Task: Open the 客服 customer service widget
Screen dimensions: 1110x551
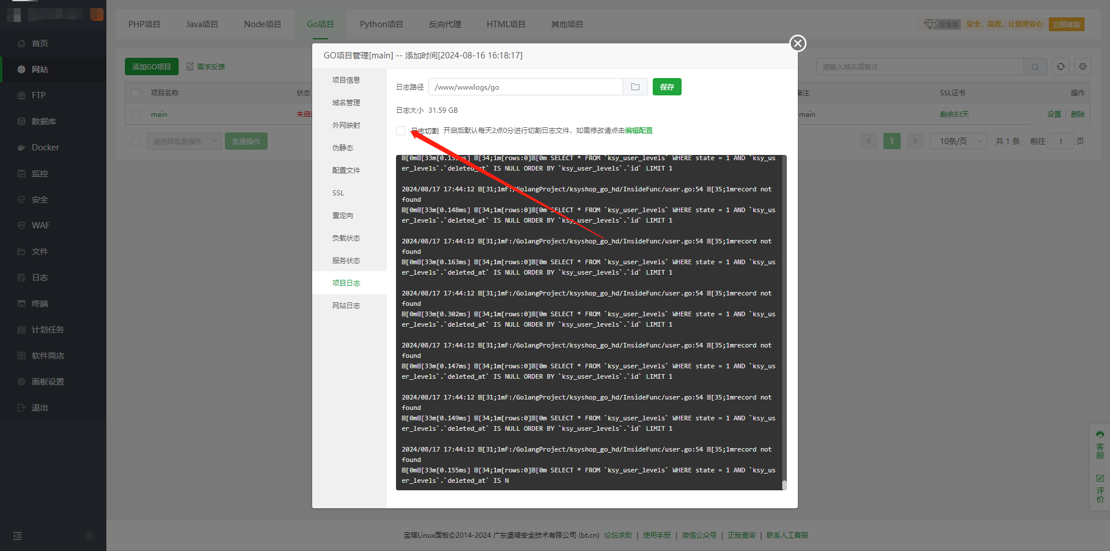Action: click(x=1100, y=445)
